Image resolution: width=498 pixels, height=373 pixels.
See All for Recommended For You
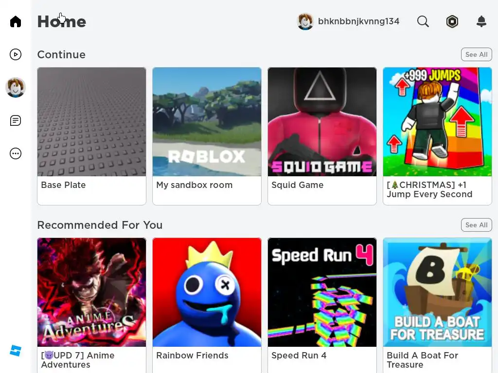tap(477, 225)
